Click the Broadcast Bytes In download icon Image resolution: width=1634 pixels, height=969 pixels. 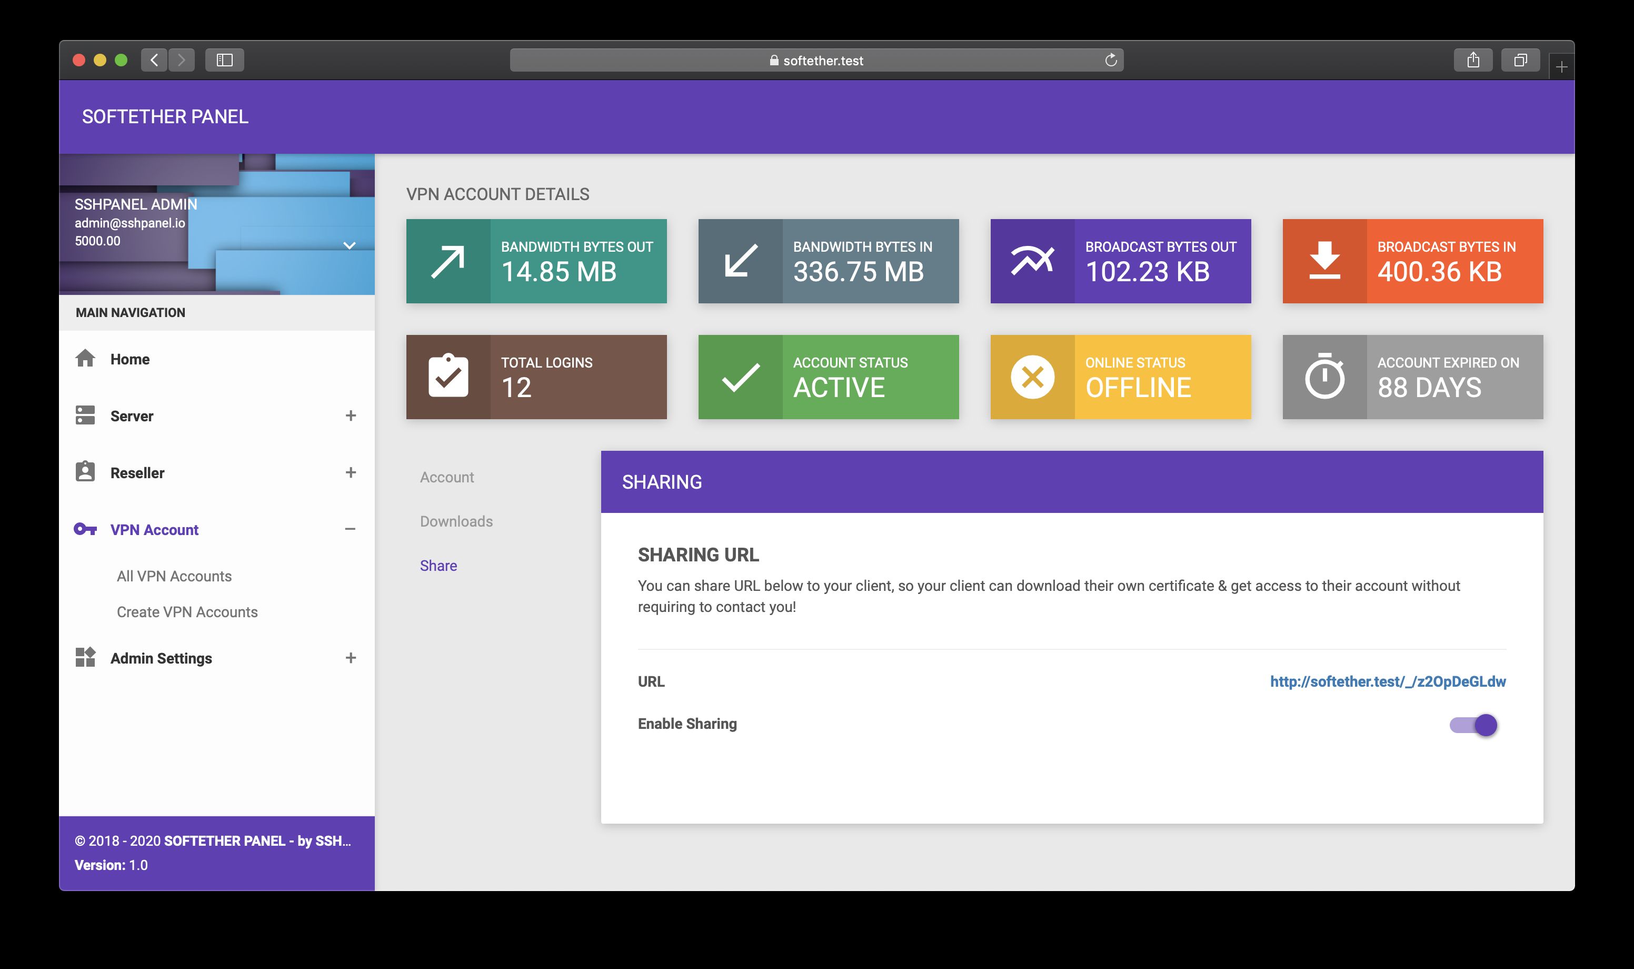(1324, 261)
